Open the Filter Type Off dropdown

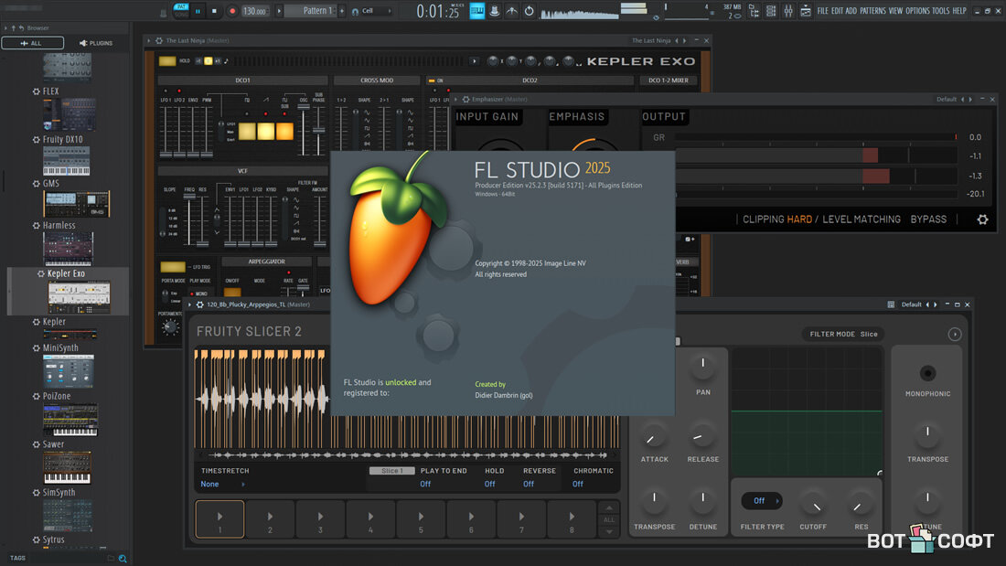point(761,501)
